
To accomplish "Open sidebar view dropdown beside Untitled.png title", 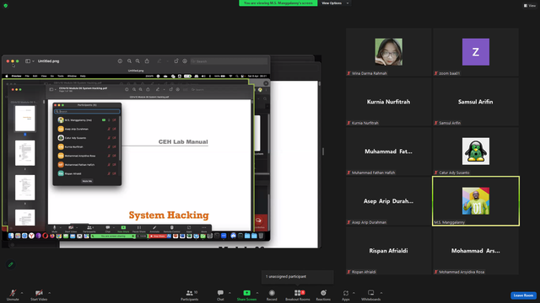I will [33, 61].
